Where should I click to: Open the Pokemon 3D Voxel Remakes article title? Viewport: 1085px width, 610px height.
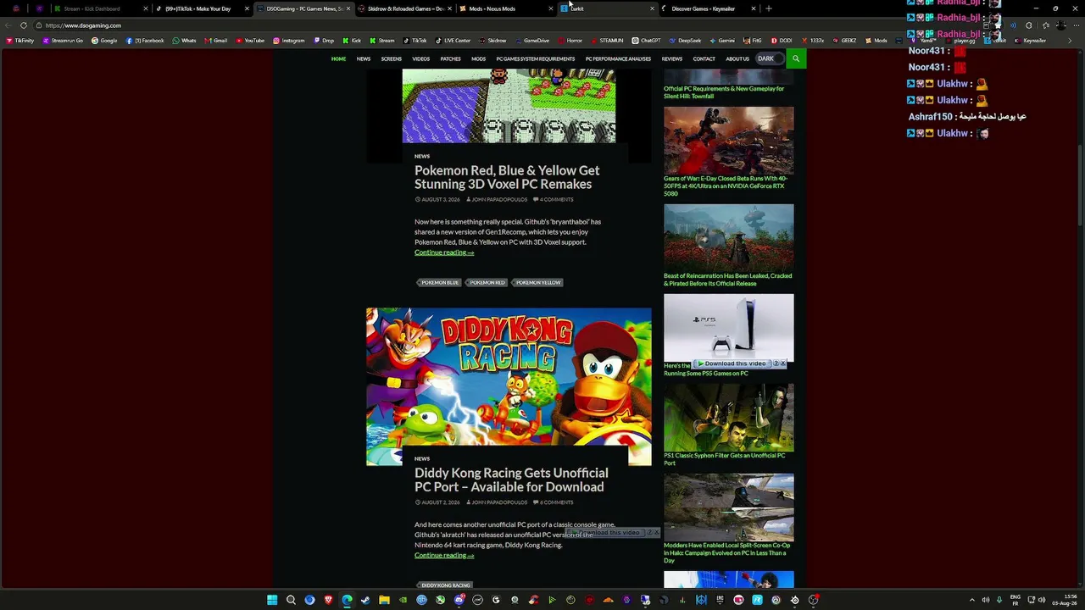click(x=507, y=177)
